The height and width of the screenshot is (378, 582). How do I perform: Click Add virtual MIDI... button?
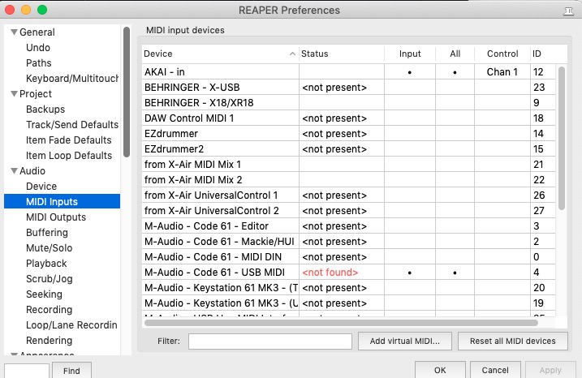pyautogui.click(x=404, y=341)
